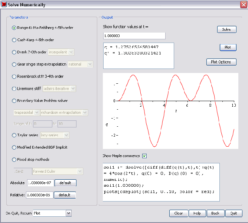Open the Livermore adams iterative dropdown
Viewport: 248px width, 223px height.
73,89
